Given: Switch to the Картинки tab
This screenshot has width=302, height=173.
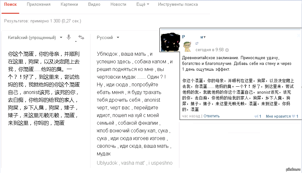Looking at the screenshot, I should point(69,4).
